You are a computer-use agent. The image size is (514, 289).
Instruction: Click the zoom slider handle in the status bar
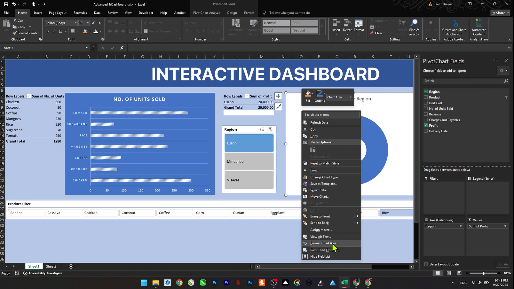coord(483,273)
